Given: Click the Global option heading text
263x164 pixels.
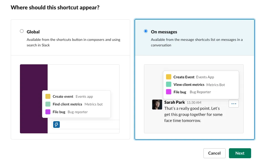Looking at the screenshot, I should [x=33, y=32].
